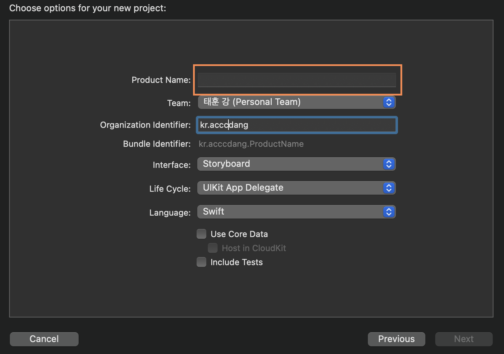Click the kr.acccdang.ProductName bundle identifier text

point(251,144)
